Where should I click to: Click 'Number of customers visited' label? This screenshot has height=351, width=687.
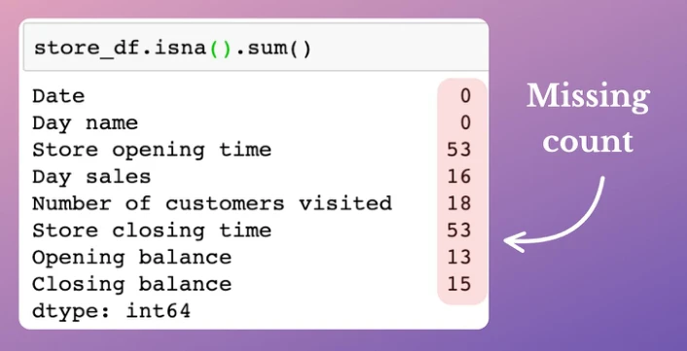tap(212, 203)
